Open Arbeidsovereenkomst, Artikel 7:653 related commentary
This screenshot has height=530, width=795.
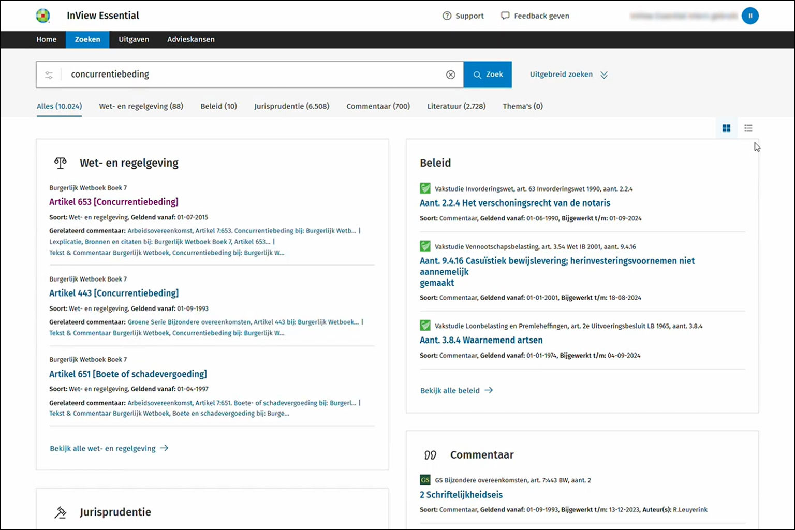click(x=242, y=231)
